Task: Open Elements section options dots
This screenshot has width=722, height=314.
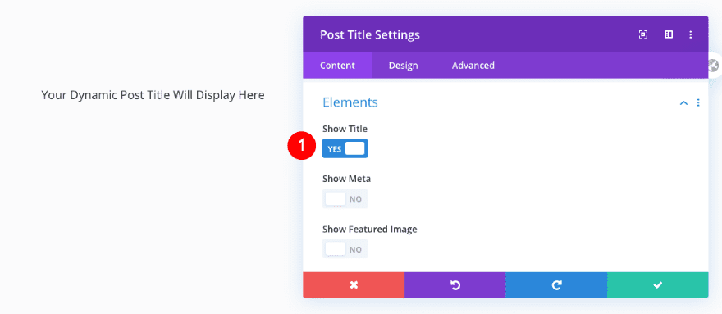Action: [x=698, y=102]
